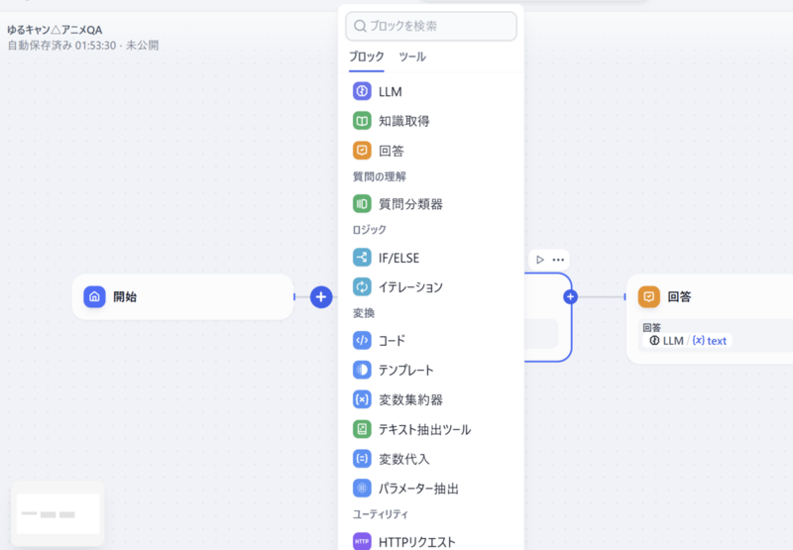Screen dimensions: 793x550
Task: Click the home icon on 開始 node
Action: [x=94, y=296]
